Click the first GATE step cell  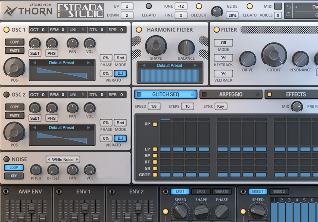coord(165,175)
